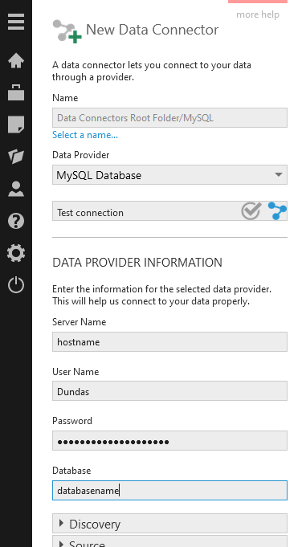Click the Test connection button
306x547 pixels.
click(169, 210)
